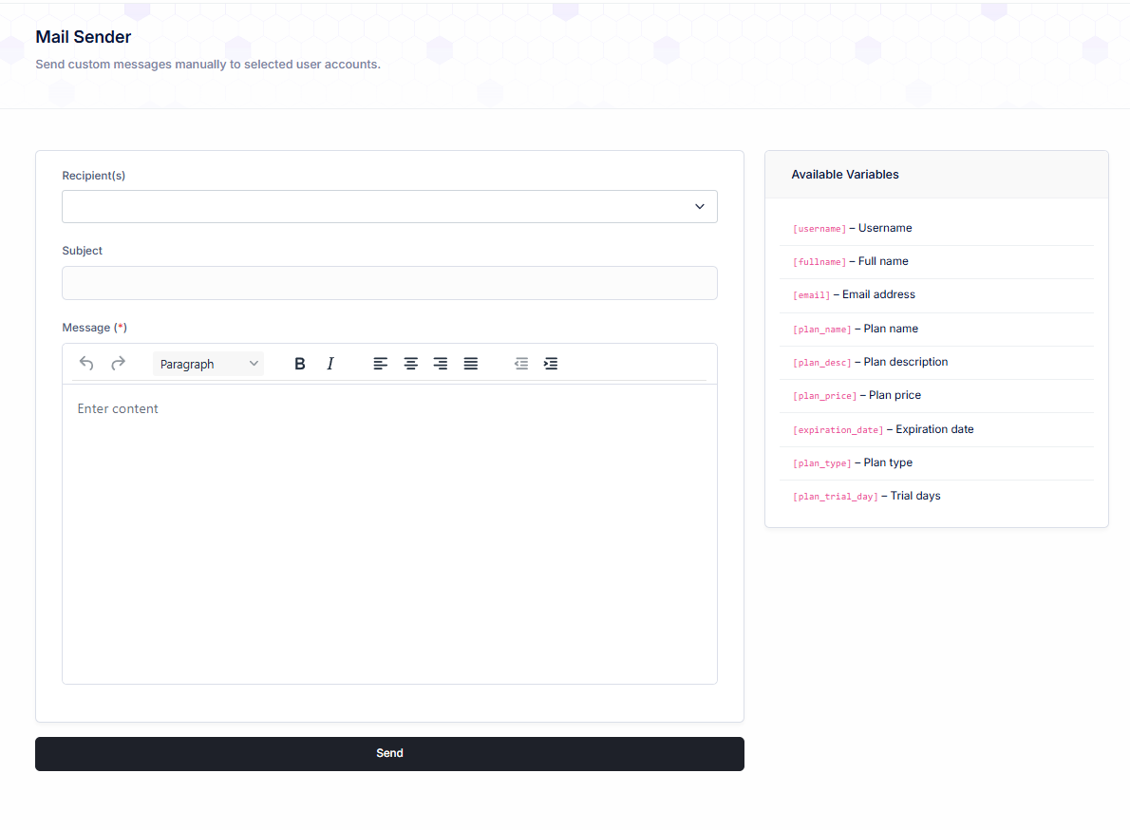Toggle italic formatting in message editor
The height and width of the screenshot is (830, 1130).
pyautogui.click(x=330, y=364)
